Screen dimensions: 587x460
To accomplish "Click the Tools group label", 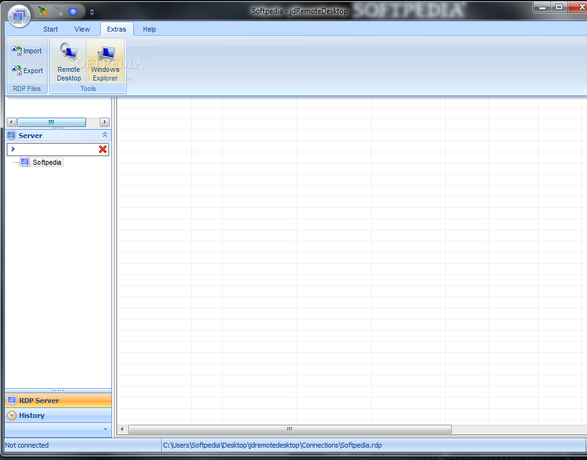I will click(88, 89).
